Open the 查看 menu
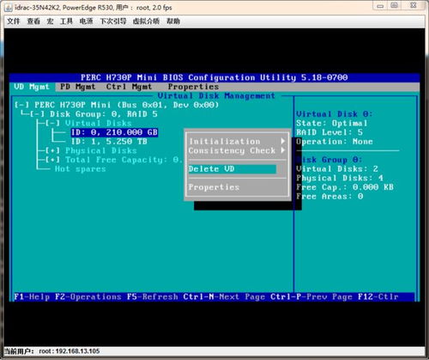 (x=33, y=21)
